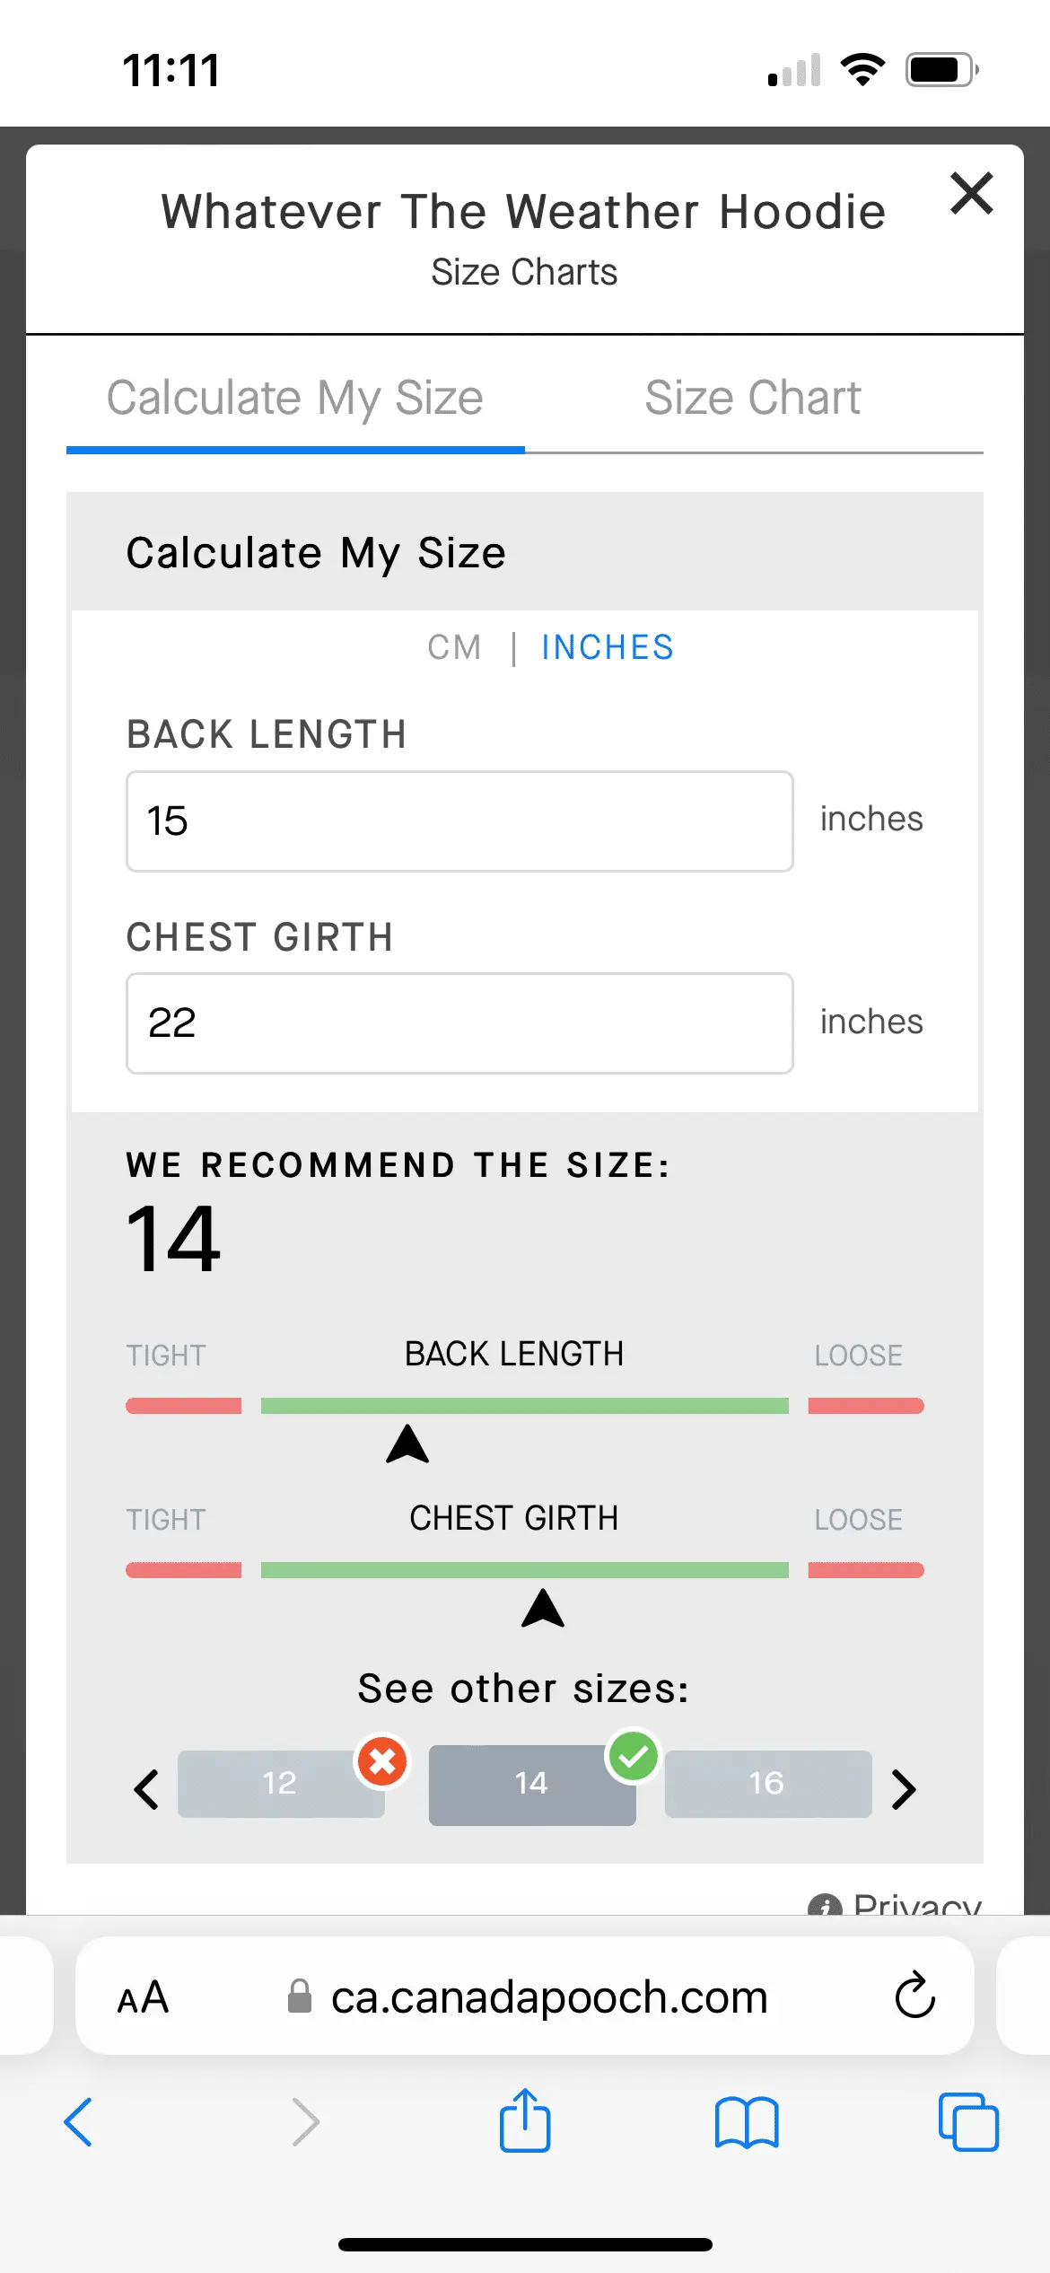Click the Back Length input field
This screenshot has height=2273, width=1050.
[x=459, y=821]
